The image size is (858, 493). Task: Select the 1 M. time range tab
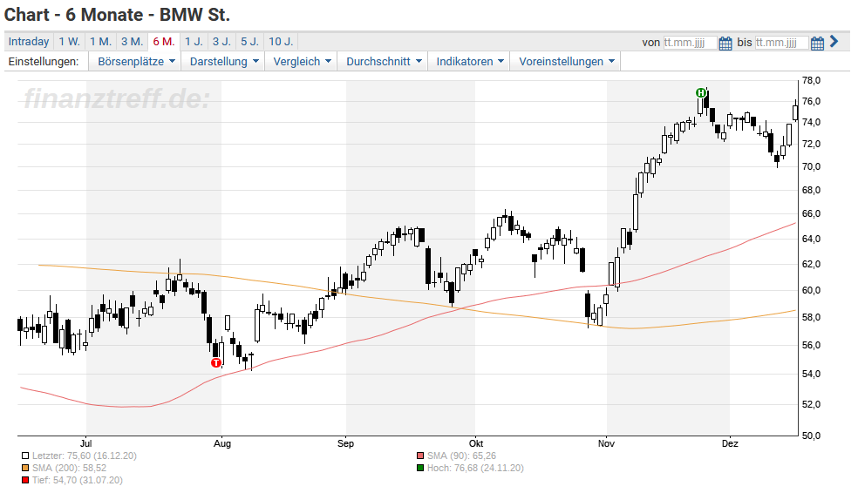click(x=100, y=42)
